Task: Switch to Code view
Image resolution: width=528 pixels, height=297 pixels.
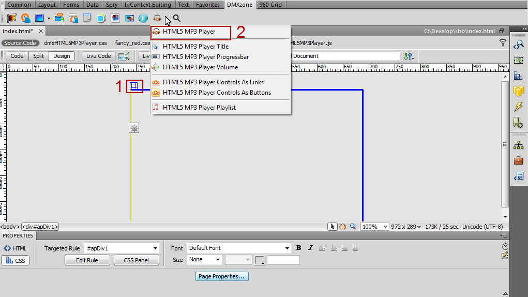Action: point(17,56)
